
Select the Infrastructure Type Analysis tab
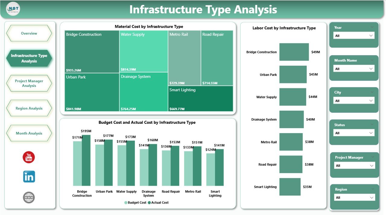click(x=29, y=58)
